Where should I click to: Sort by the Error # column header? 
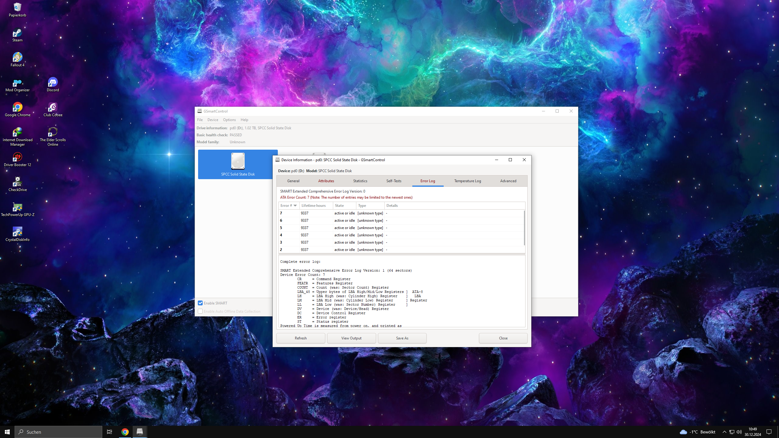288,206
